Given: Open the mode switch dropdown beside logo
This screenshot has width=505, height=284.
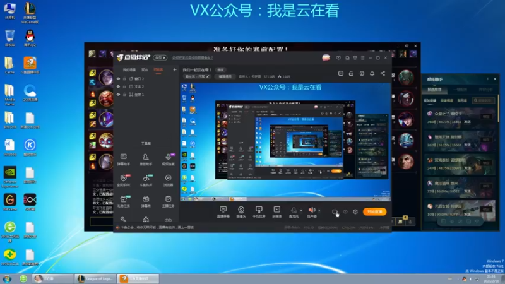Looking at the screenshot, I should [160, 57].
